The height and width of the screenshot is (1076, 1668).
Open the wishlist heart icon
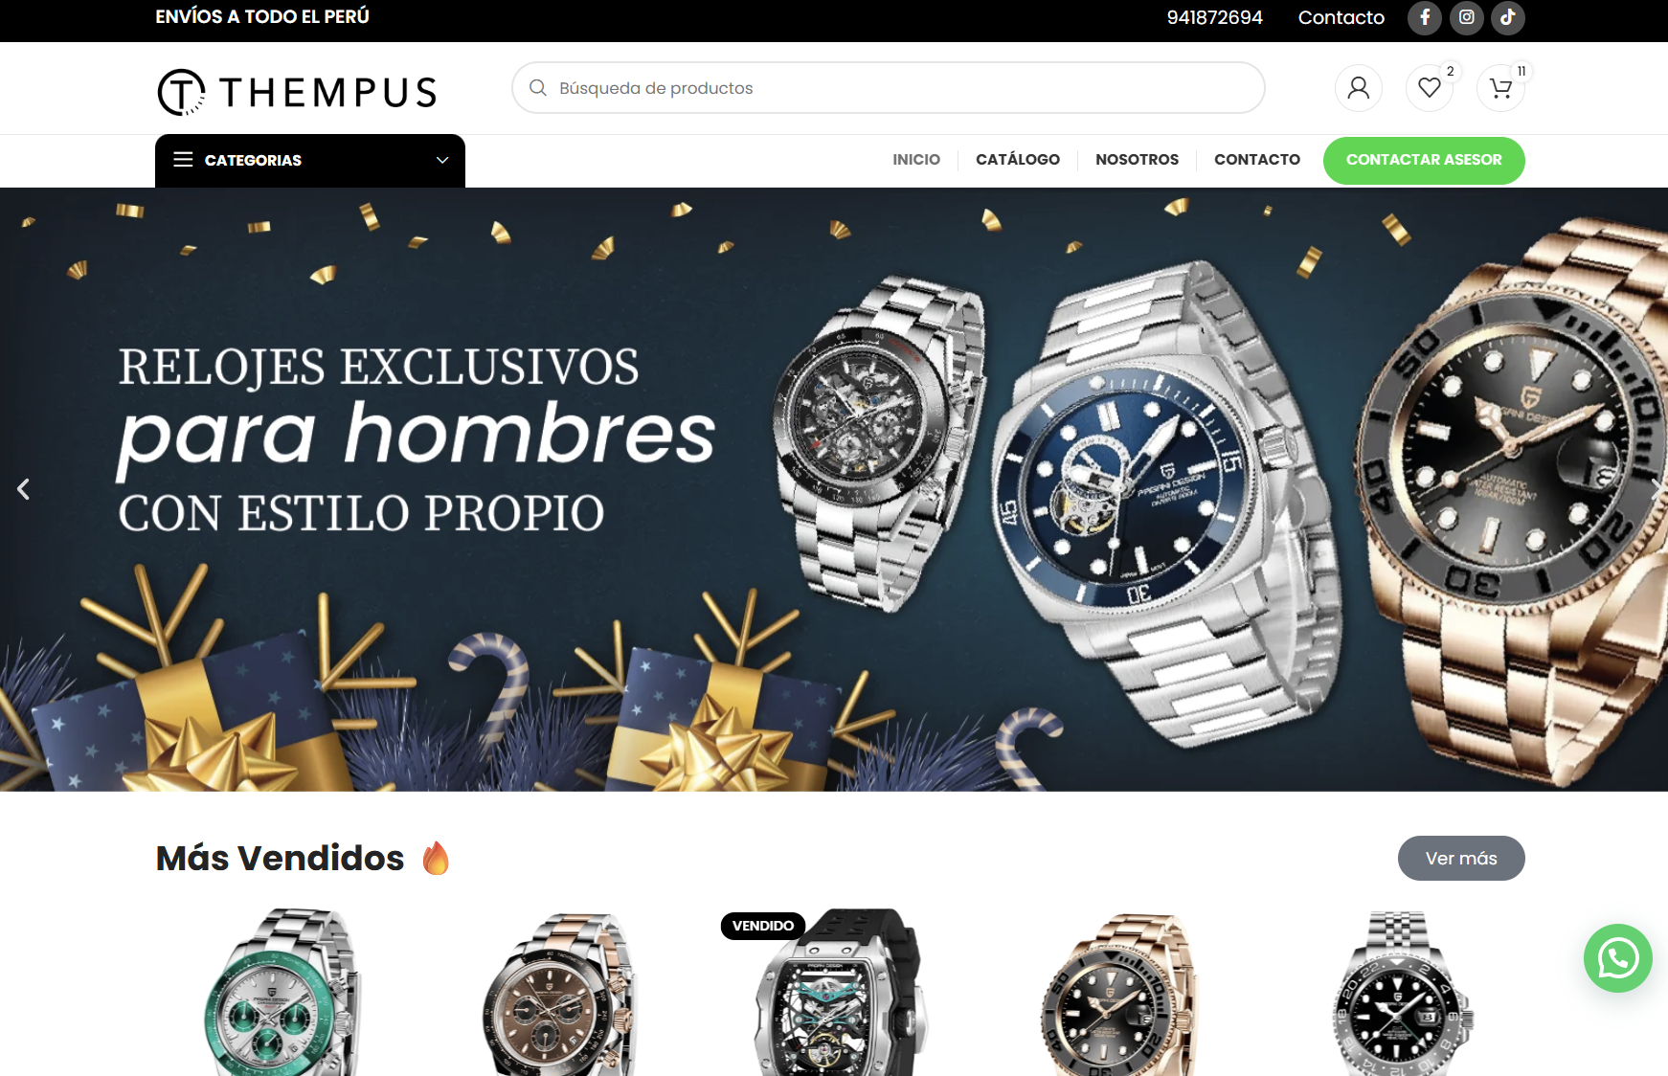[1430, 88]
